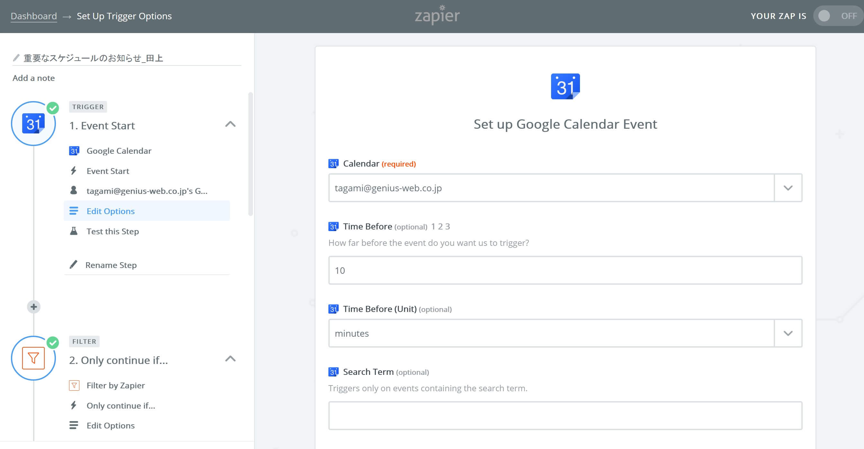Go back to the Dashboard link
This screenshot has width=864, height=449.
(x=34, y=16)
